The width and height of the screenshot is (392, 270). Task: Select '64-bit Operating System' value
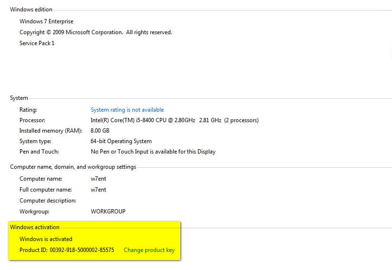(121, 141)
